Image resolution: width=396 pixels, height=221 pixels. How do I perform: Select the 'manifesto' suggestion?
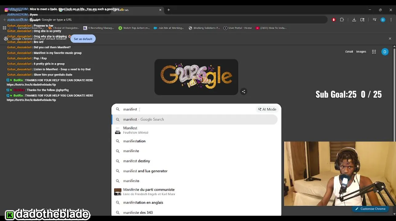194,181
